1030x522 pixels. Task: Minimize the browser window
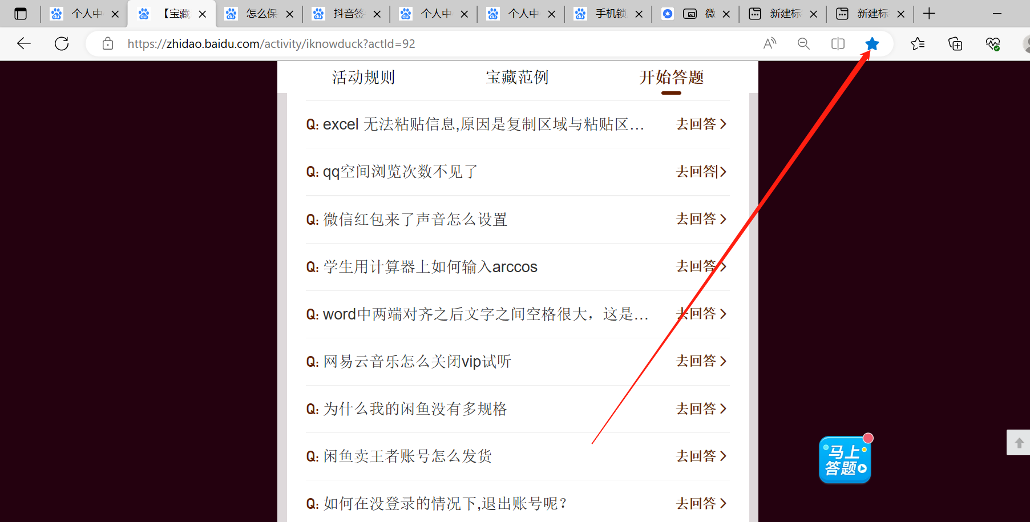click(x=997, y=14)
